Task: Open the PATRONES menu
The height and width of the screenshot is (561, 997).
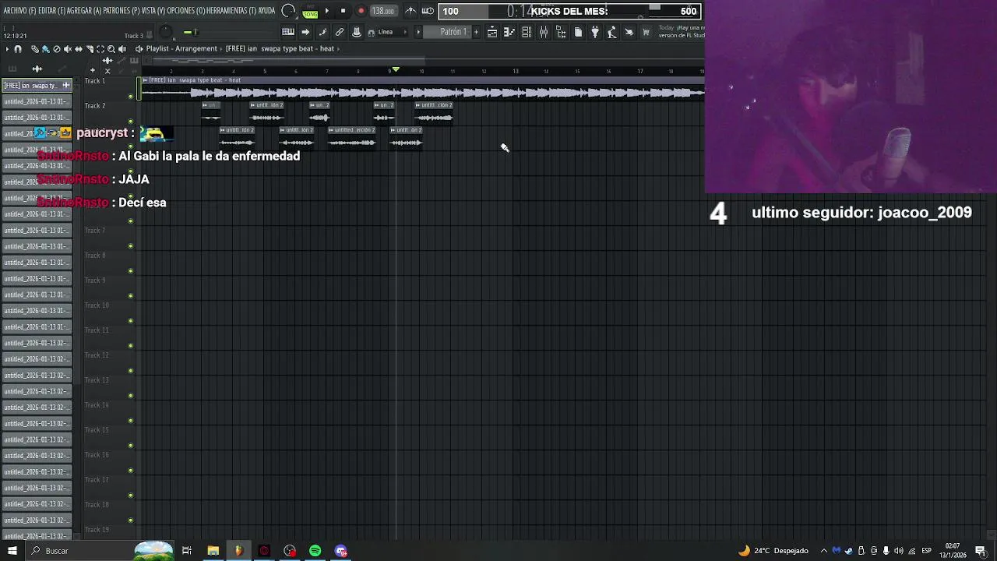Action: (123, 11)
